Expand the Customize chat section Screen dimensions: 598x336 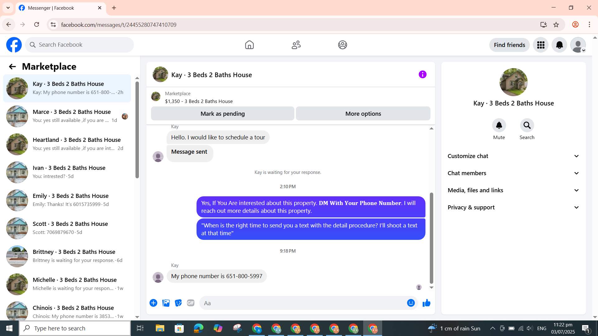pos(513,156)
